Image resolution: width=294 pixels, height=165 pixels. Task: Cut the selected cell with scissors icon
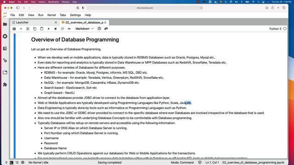tap(28, 29)
